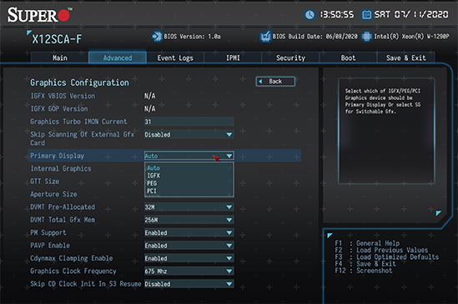Open the Graphics Clock Frequency dropdown

click(x=189, y=272)
